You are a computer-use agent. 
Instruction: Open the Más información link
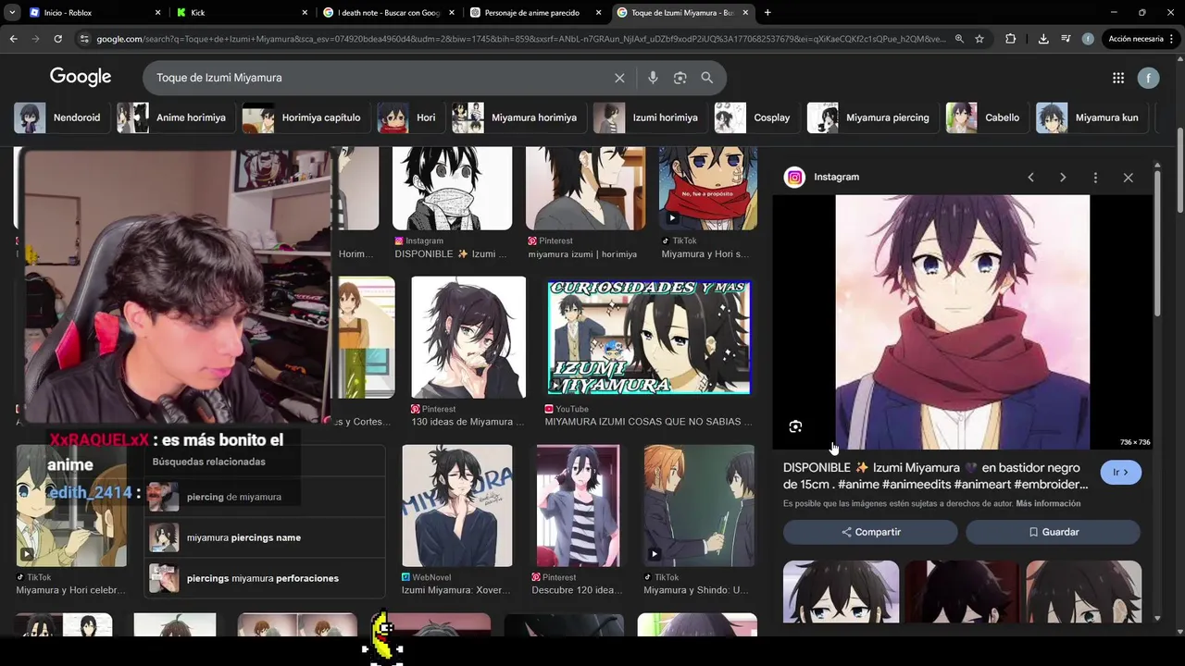pos(1048,503)
